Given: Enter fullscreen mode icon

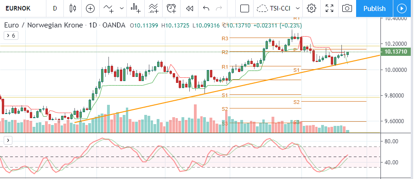Looking at the screenshot, I should [x=329, y=8].
